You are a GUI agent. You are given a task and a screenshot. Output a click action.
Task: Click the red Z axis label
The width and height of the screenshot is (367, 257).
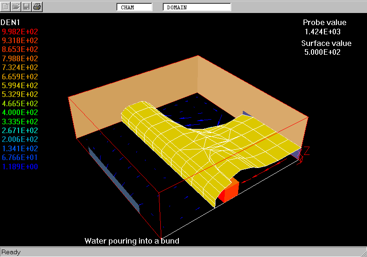306,150
